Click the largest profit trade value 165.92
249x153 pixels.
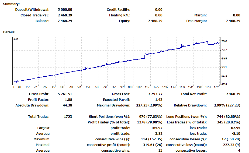point(157,128)
